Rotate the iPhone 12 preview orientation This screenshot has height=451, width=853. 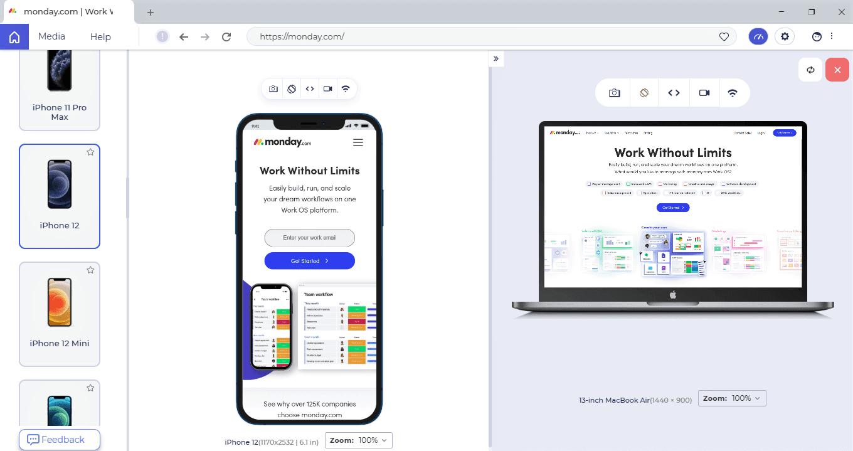[291, 88]
